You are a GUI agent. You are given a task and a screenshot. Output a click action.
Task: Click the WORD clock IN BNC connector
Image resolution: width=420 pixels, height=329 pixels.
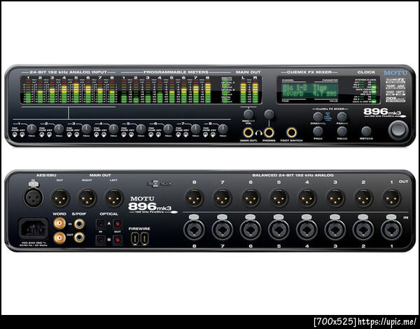point(59,223)
